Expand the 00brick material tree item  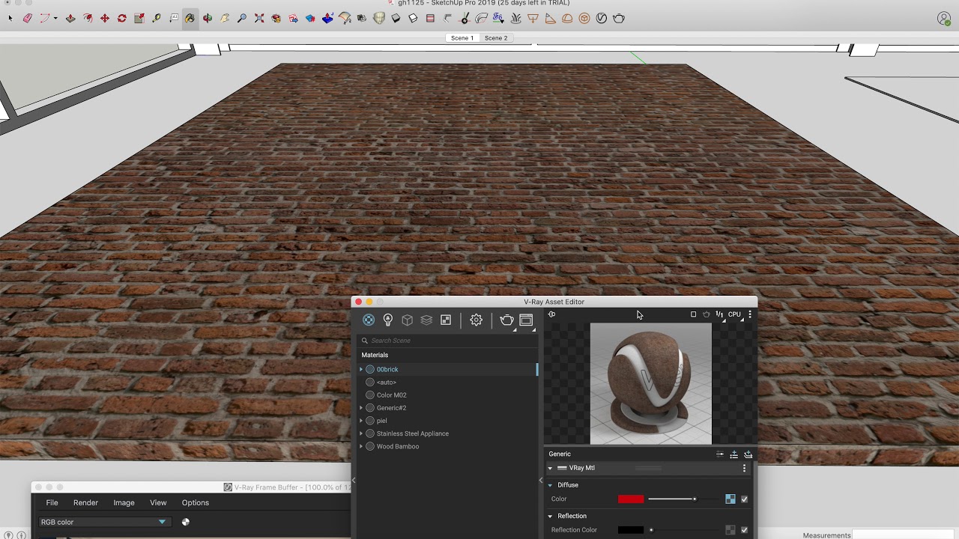coord(361,370)
